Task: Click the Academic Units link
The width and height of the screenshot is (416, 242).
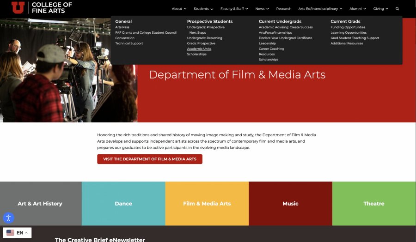Action: 199,49
